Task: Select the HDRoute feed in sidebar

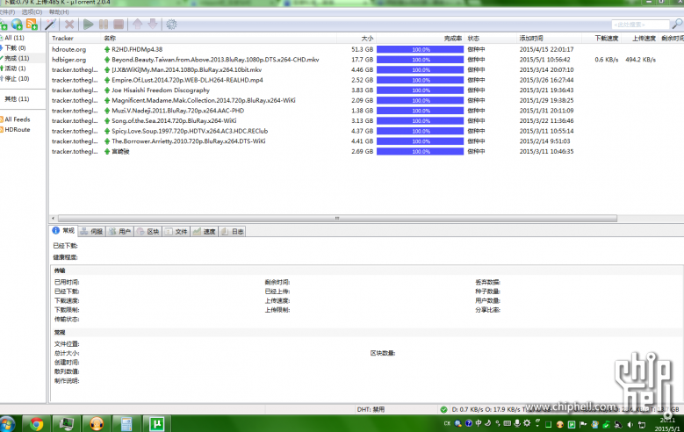Action: [18, 130]
